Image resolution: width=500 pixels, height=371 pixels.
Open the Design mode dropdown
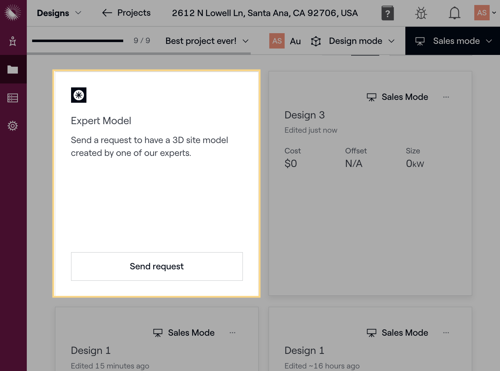tap(361, 41)
